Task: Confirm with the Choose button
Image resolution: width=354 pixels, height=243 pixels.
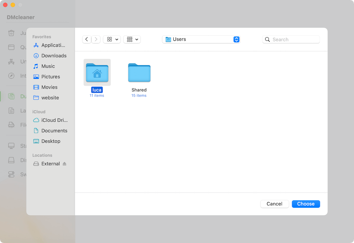Action: point(306,204)
